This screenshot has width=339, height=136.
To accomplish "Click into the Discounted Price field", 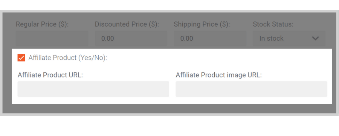I will tap(131, 38).
